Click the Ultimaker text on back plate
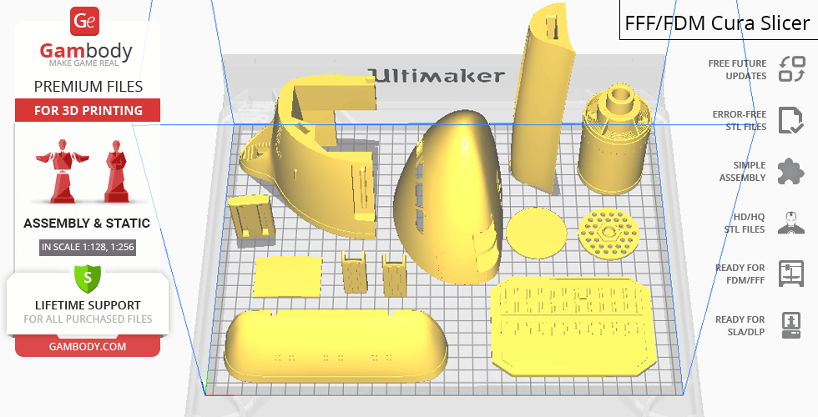The height and width of the screenshot is (417, 818). click(437, 76)
